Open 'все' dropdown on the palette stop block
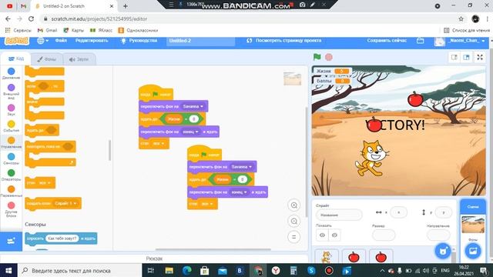Screen dimensions: 493x277 coord(45,183)
